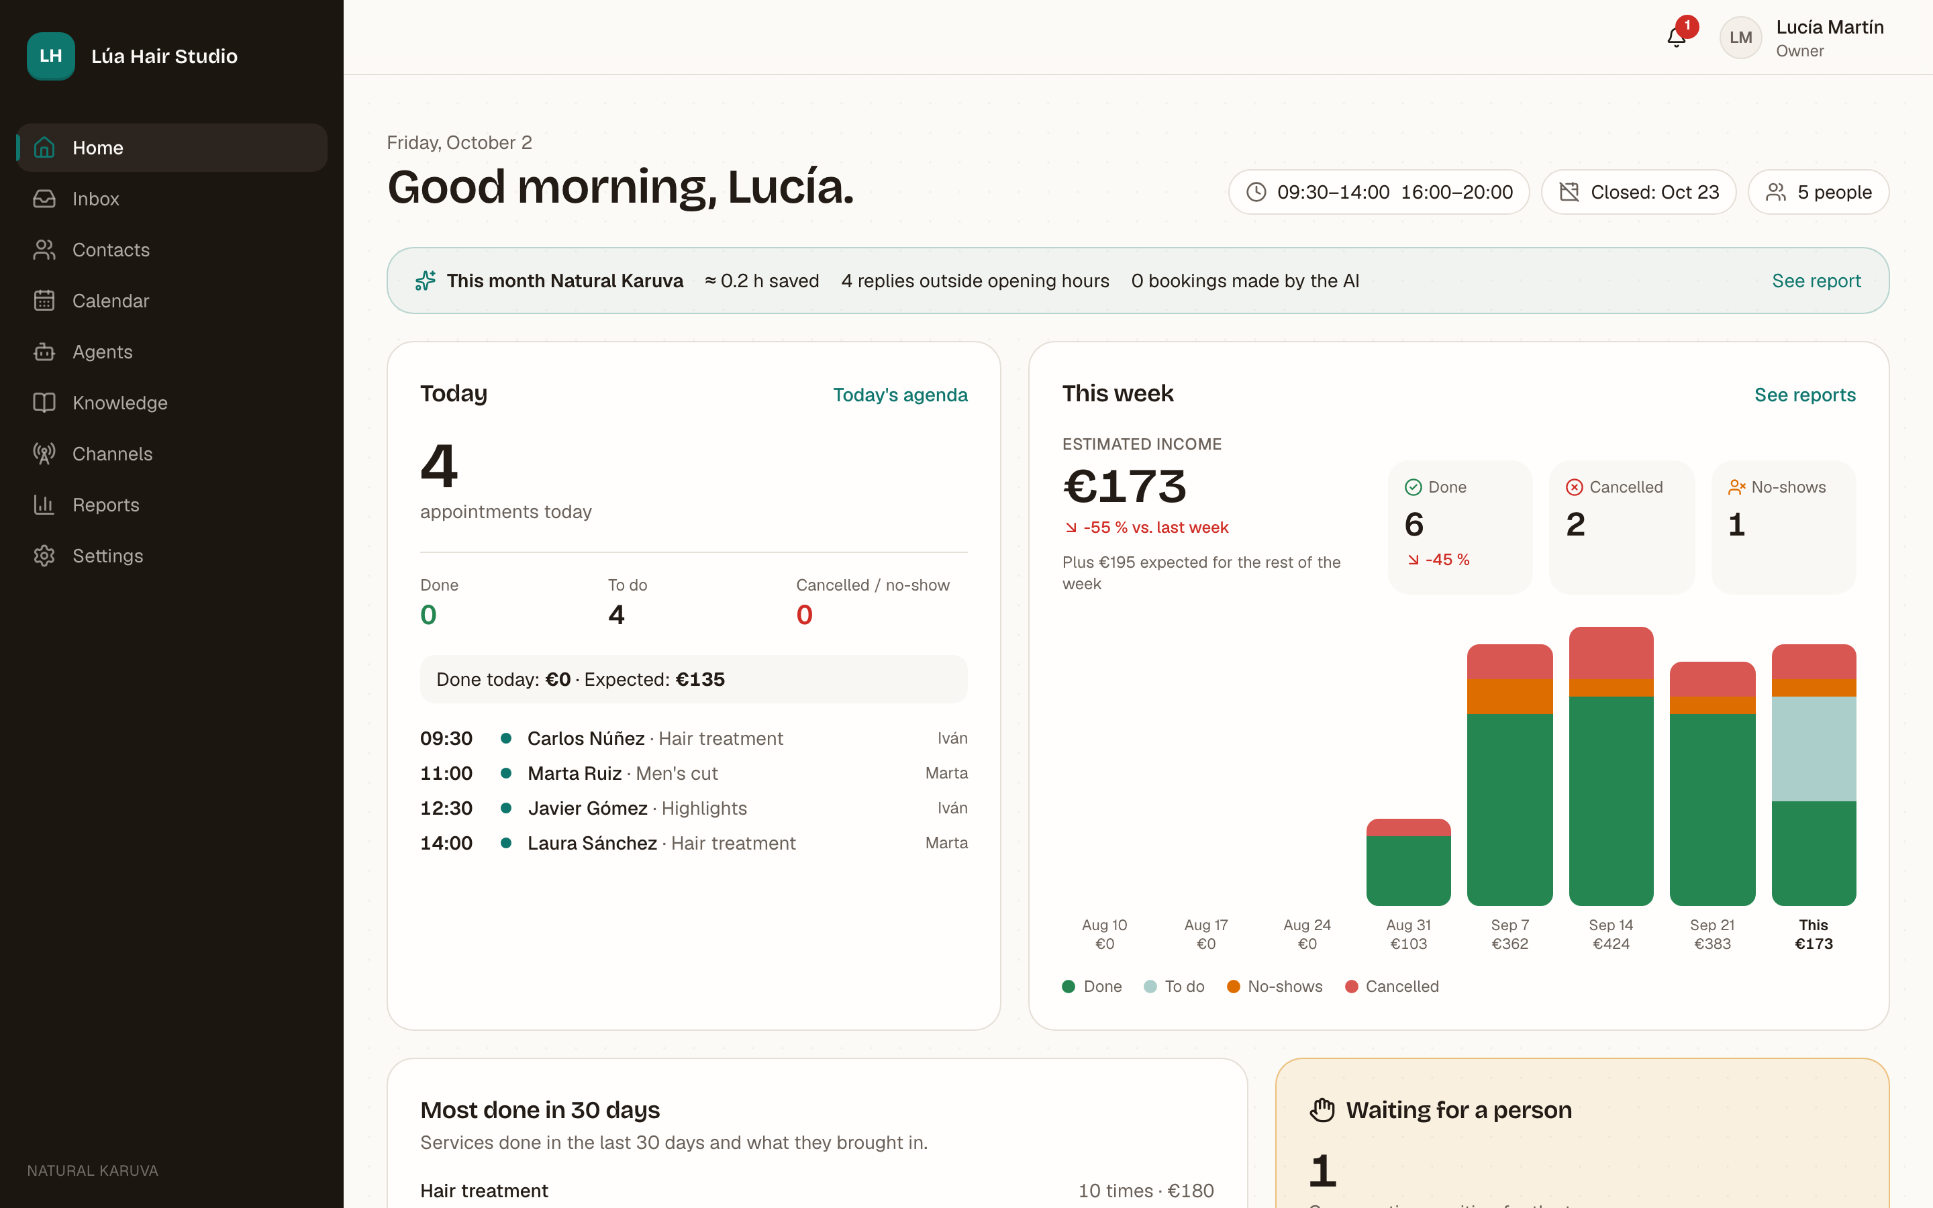
Task: Click the Calendar icon in sidebar
Action: 45,301
